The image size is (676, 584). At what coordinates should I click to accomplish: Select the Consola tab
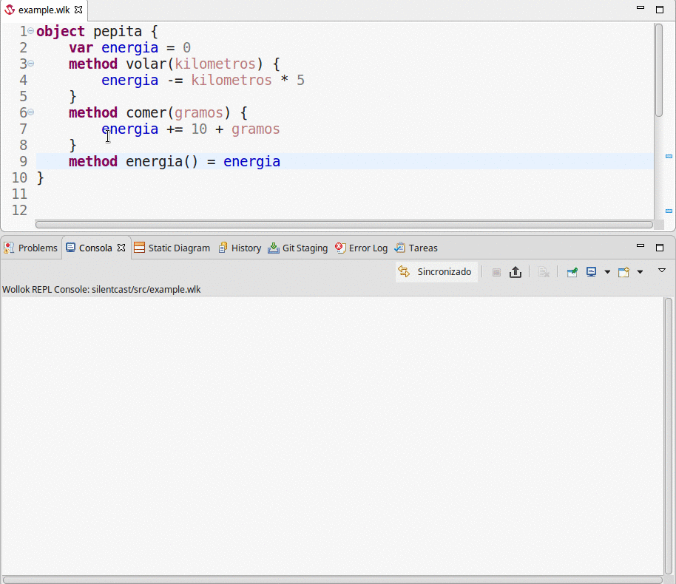(95, 248)
